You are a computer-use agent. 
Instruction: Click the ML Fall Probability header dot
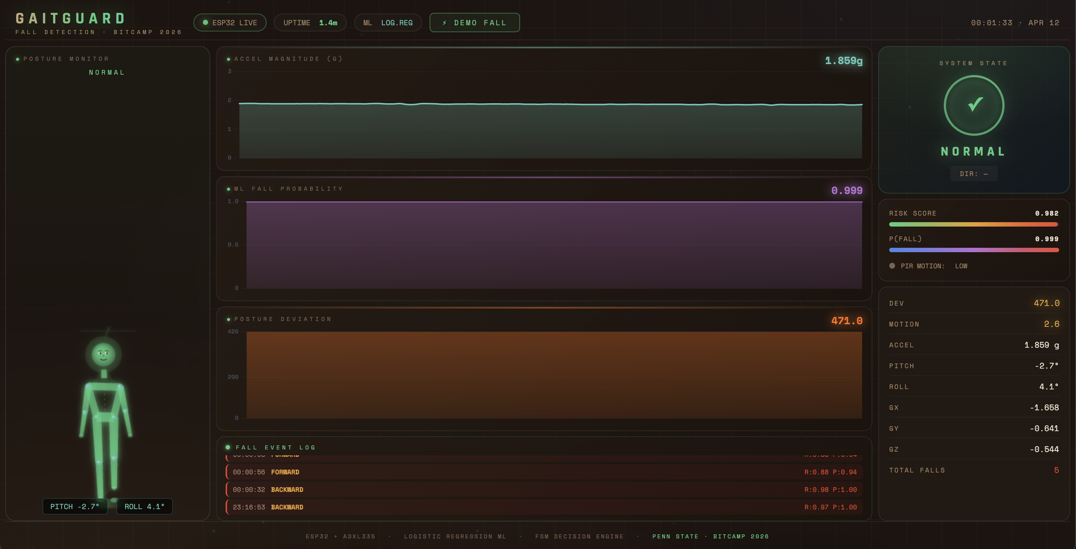tap(229, 189)
